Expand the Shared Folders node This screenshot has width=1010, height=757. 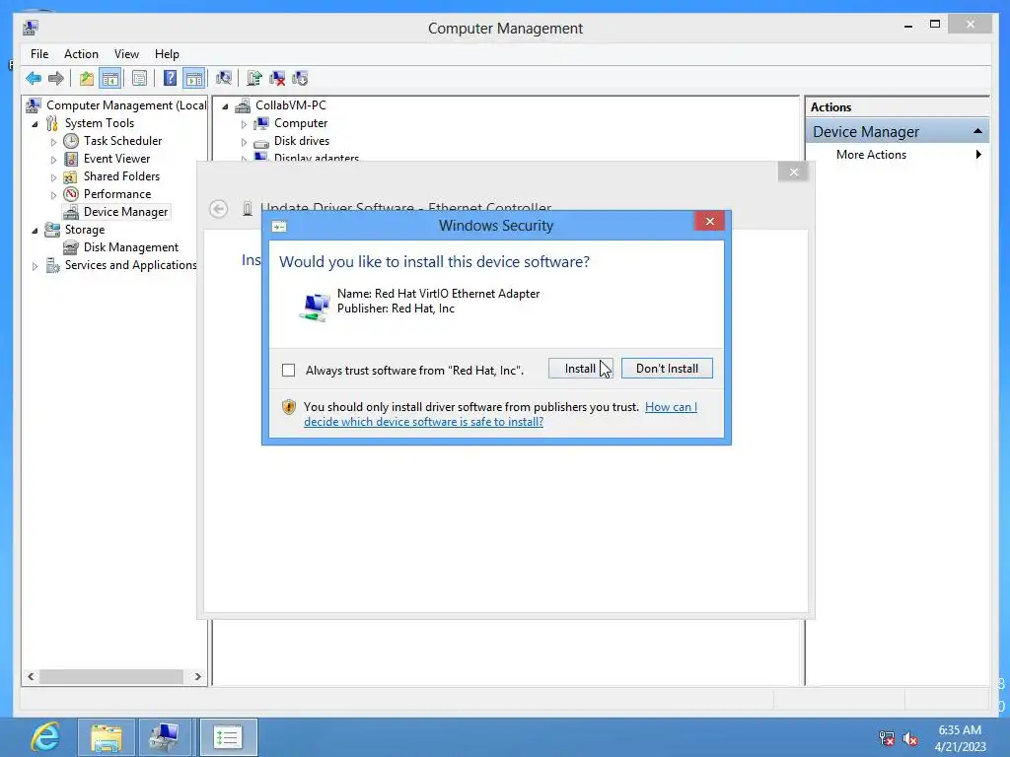pyautogui.click(x=53, y=177)
